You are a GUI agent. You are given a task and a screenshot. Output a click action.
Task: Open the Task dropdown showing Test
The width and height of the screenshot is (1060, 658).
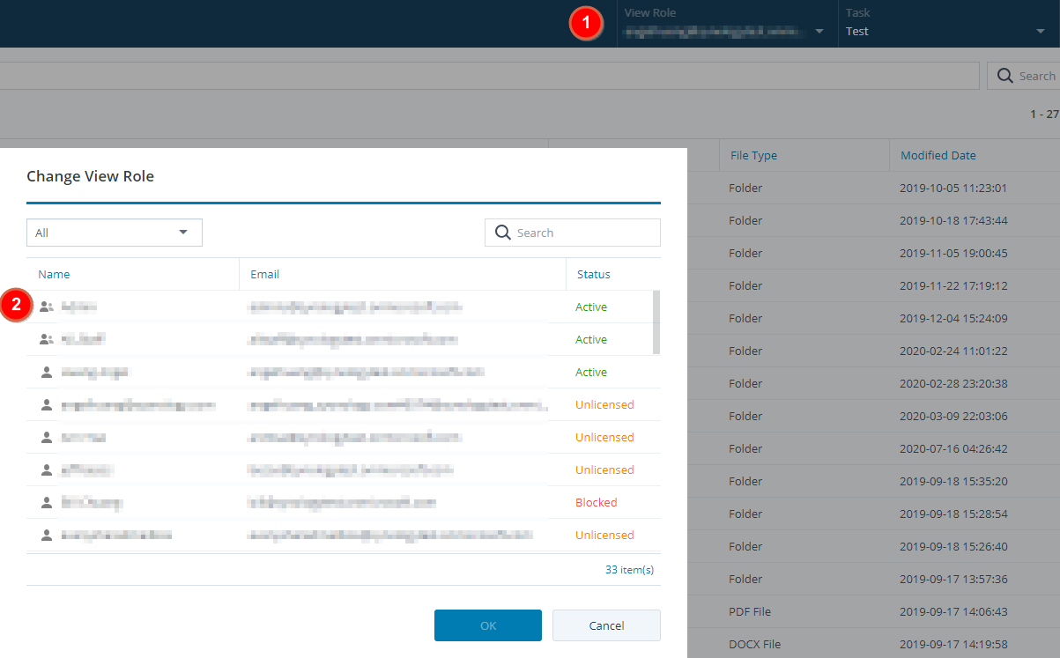pyautogui.click(x=1041, y=32)
